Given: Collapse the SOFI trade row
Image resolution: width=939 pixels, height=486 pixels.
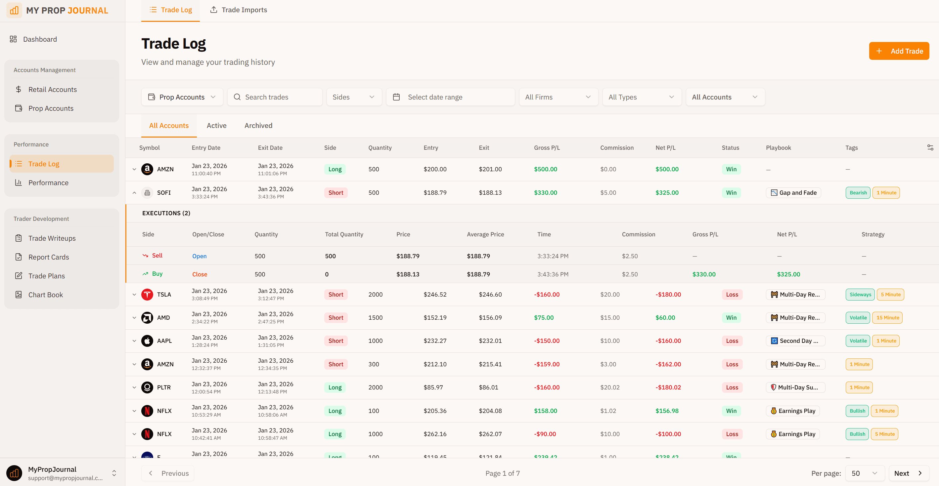Looking at the screenshot, I should [x=134, y=193].
